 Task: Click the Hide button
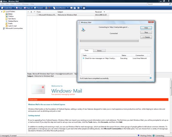pyautogui.click(x=146, y=28)
